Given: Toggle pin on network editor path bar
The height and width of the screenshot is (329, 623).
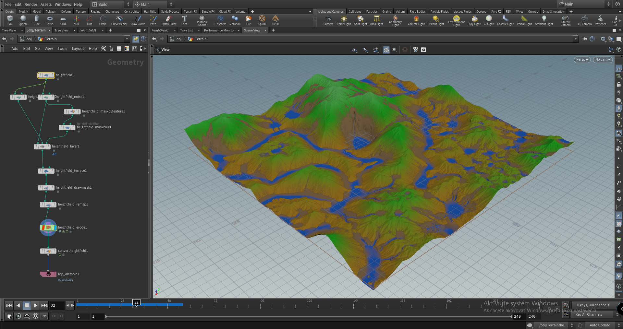Looking at the screenshot, I should click(136, 39).
